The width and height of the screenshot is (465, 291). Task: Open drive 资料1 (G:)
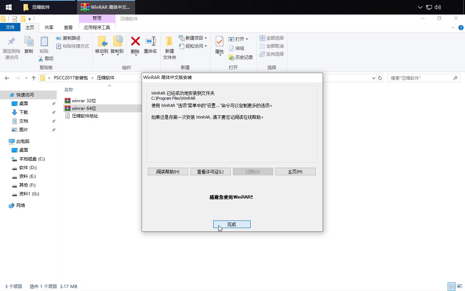coord(28,194)
